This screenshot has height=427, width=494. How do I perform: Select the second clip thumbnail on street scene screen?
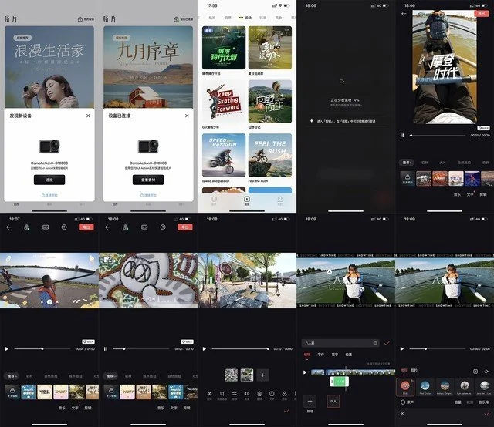(247, 375)
